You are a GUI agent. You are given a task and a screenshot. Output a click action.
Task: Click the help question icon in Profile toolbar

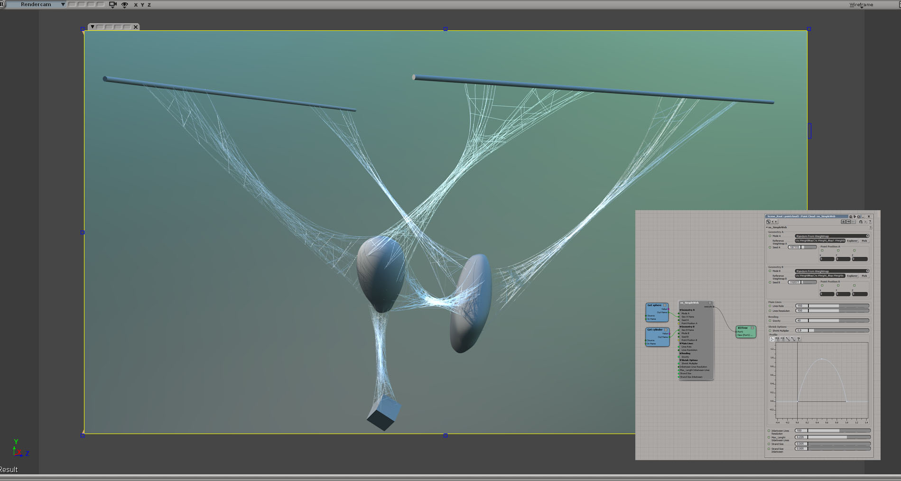coord(798,339)
